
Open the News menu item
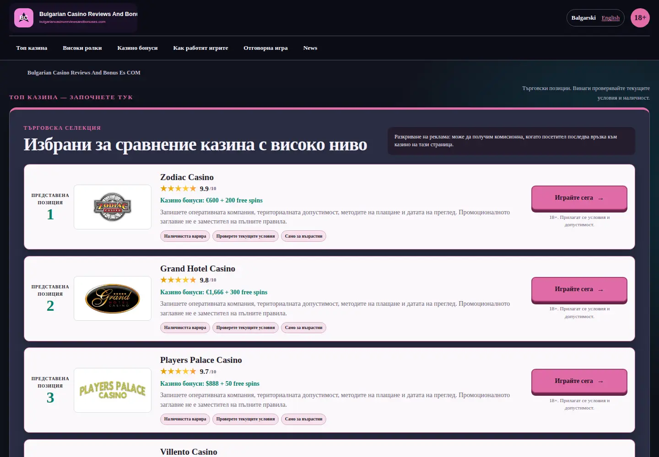pos(310,48)
